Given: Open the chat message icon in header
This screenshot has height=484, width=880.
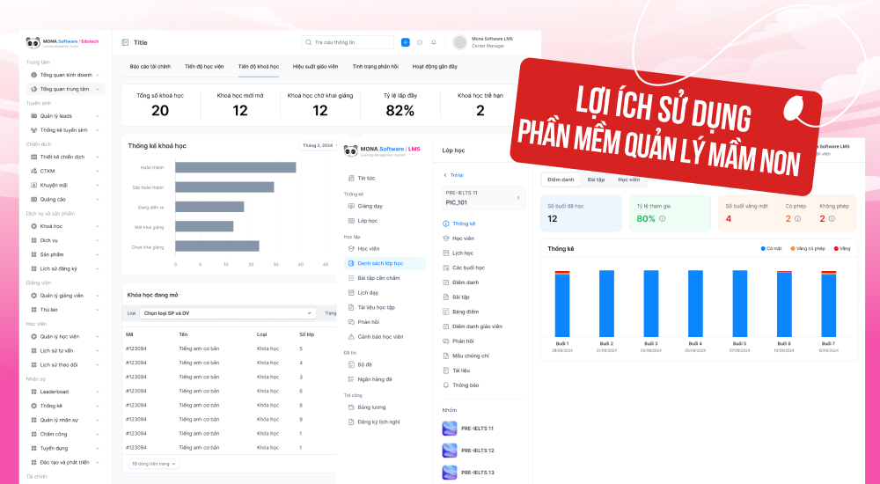Looking at the screenshot, I should (x=420, y=42).
